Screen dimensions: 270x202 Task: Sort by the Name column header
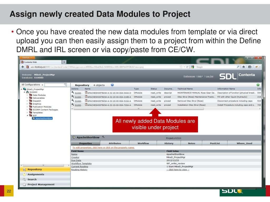click(x=88, y=89)
